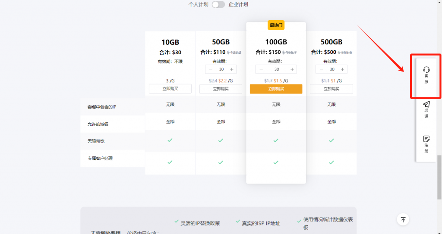Click orange 立即购买 for the 100GB plan
442x234 pixels.
click(276, 89)
